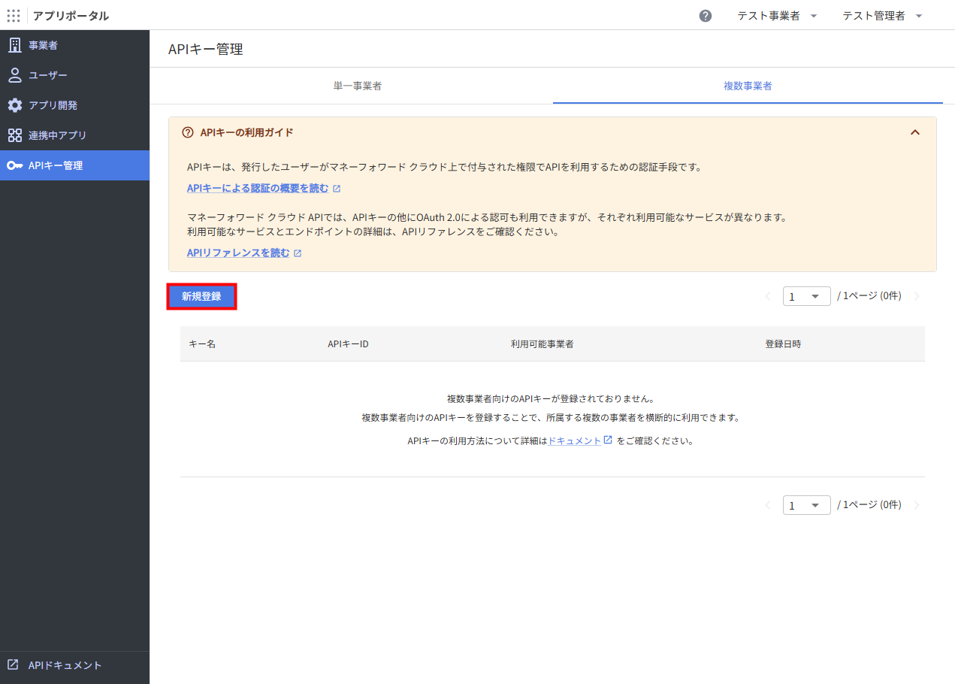
Task: Open the app launcher grid icon
Action: [14, 15]
